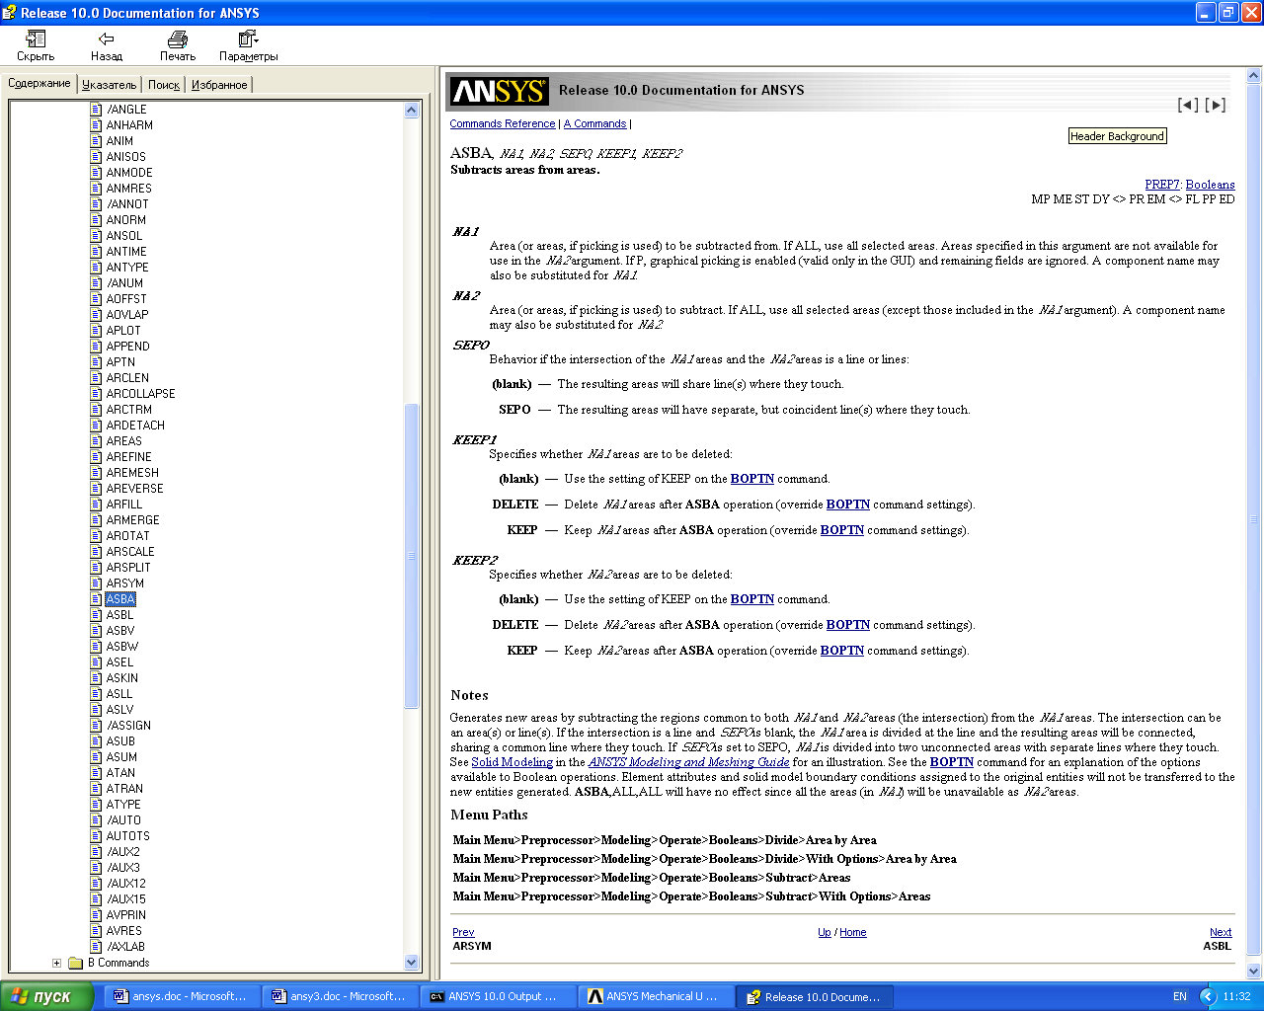Image resolution: width=1264 pixels, height=1011 pixels.
Task: Select ASBV in the contents tree
Action: (120, 631)
